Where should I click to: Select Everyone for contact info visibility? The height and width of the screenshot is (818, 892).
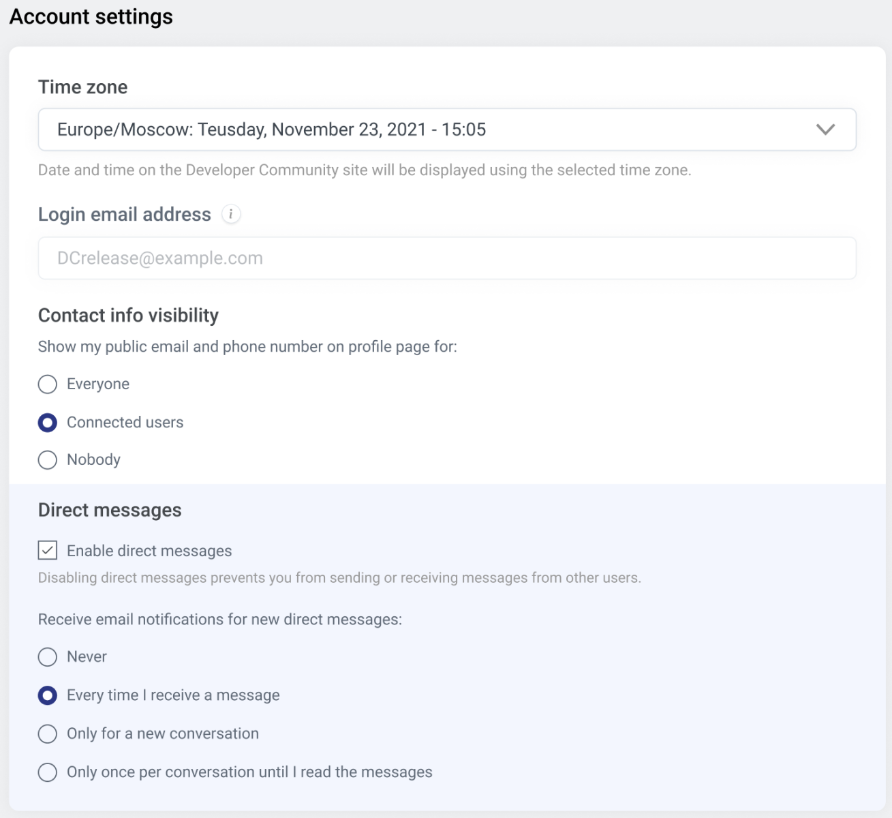click(48, 384)
